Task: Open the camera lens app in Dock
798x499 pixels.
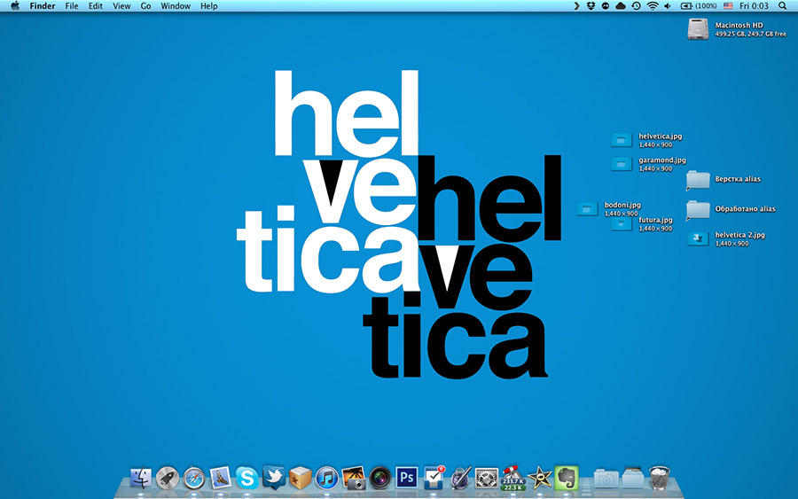Action: click(379, 478)
